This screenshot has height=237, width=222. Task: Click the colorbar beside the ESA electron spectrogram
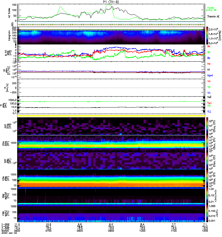[207, 178]
